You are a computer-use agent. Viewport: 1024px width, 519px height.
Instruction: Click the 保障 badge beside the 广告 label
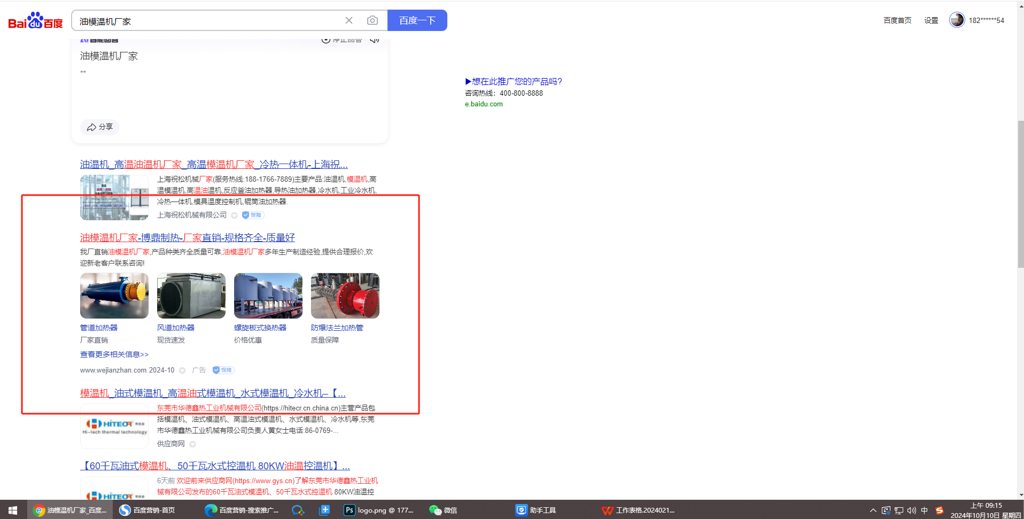click(223, 370)
